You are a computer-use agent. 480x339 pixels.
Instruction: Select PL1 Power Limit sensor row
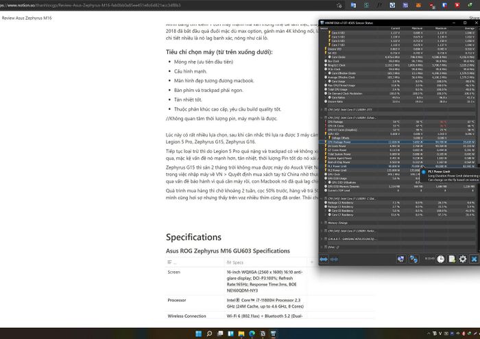[x=398, y=166]
